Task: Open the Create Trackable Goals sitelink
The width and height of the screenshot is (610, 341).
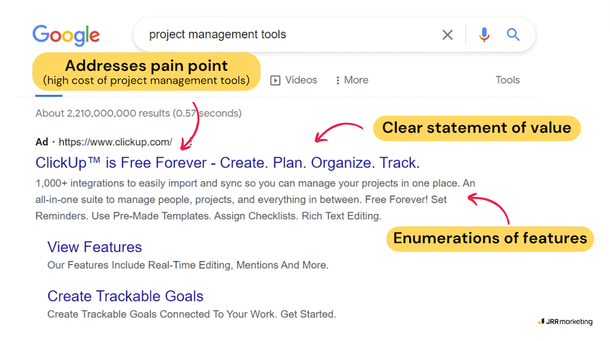Action: (x=125, y=296)
